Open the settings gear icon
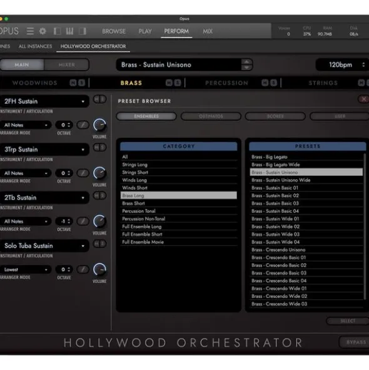 pyautogui.click(x=43, y=31)
